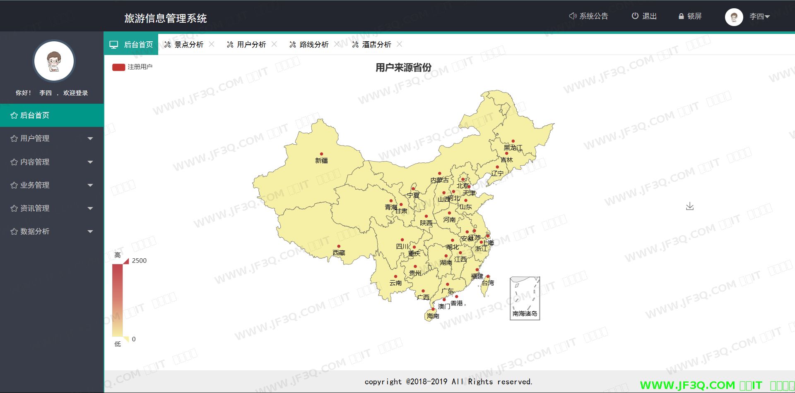The image size is (795, 393).
Task: Open the 李四 user dropdown
Action: (759, 17)
